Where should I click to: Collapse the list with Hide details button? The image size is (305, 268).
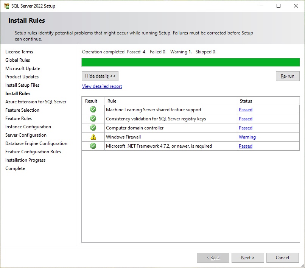coord(100,76)
